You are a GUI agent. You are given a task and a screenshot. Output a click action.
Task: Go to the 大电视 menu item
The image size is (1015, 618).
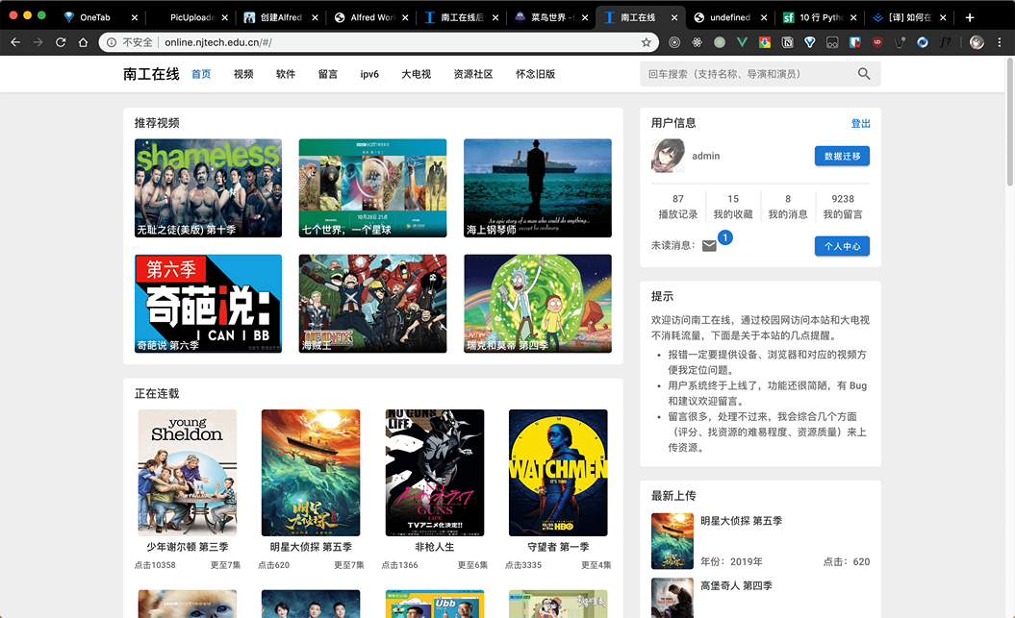(416, 74)
